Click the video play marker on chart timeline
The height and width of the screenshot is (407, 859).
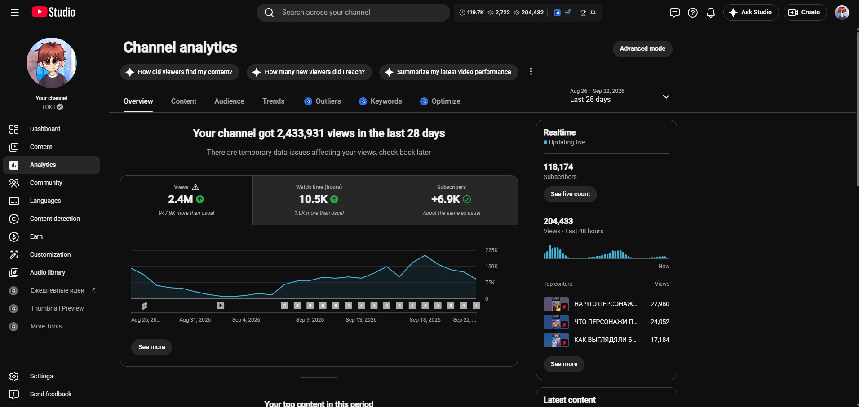point(221,306)
